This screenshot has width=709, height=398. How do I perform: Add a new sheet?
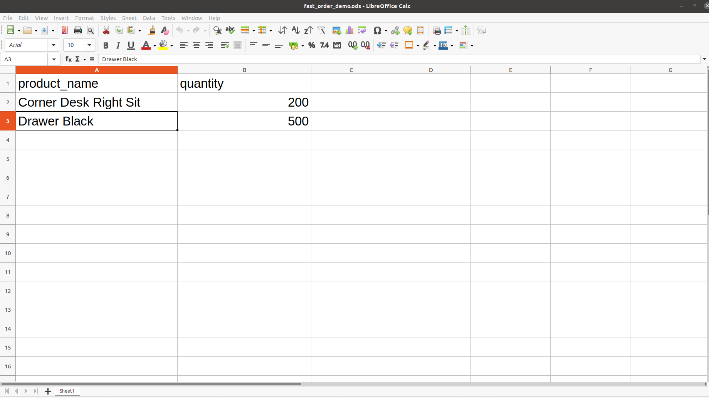pyautogui.click(x=48, y=391)
